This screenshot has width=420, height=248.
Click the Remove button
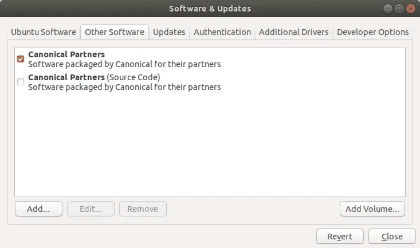point(143,209)
